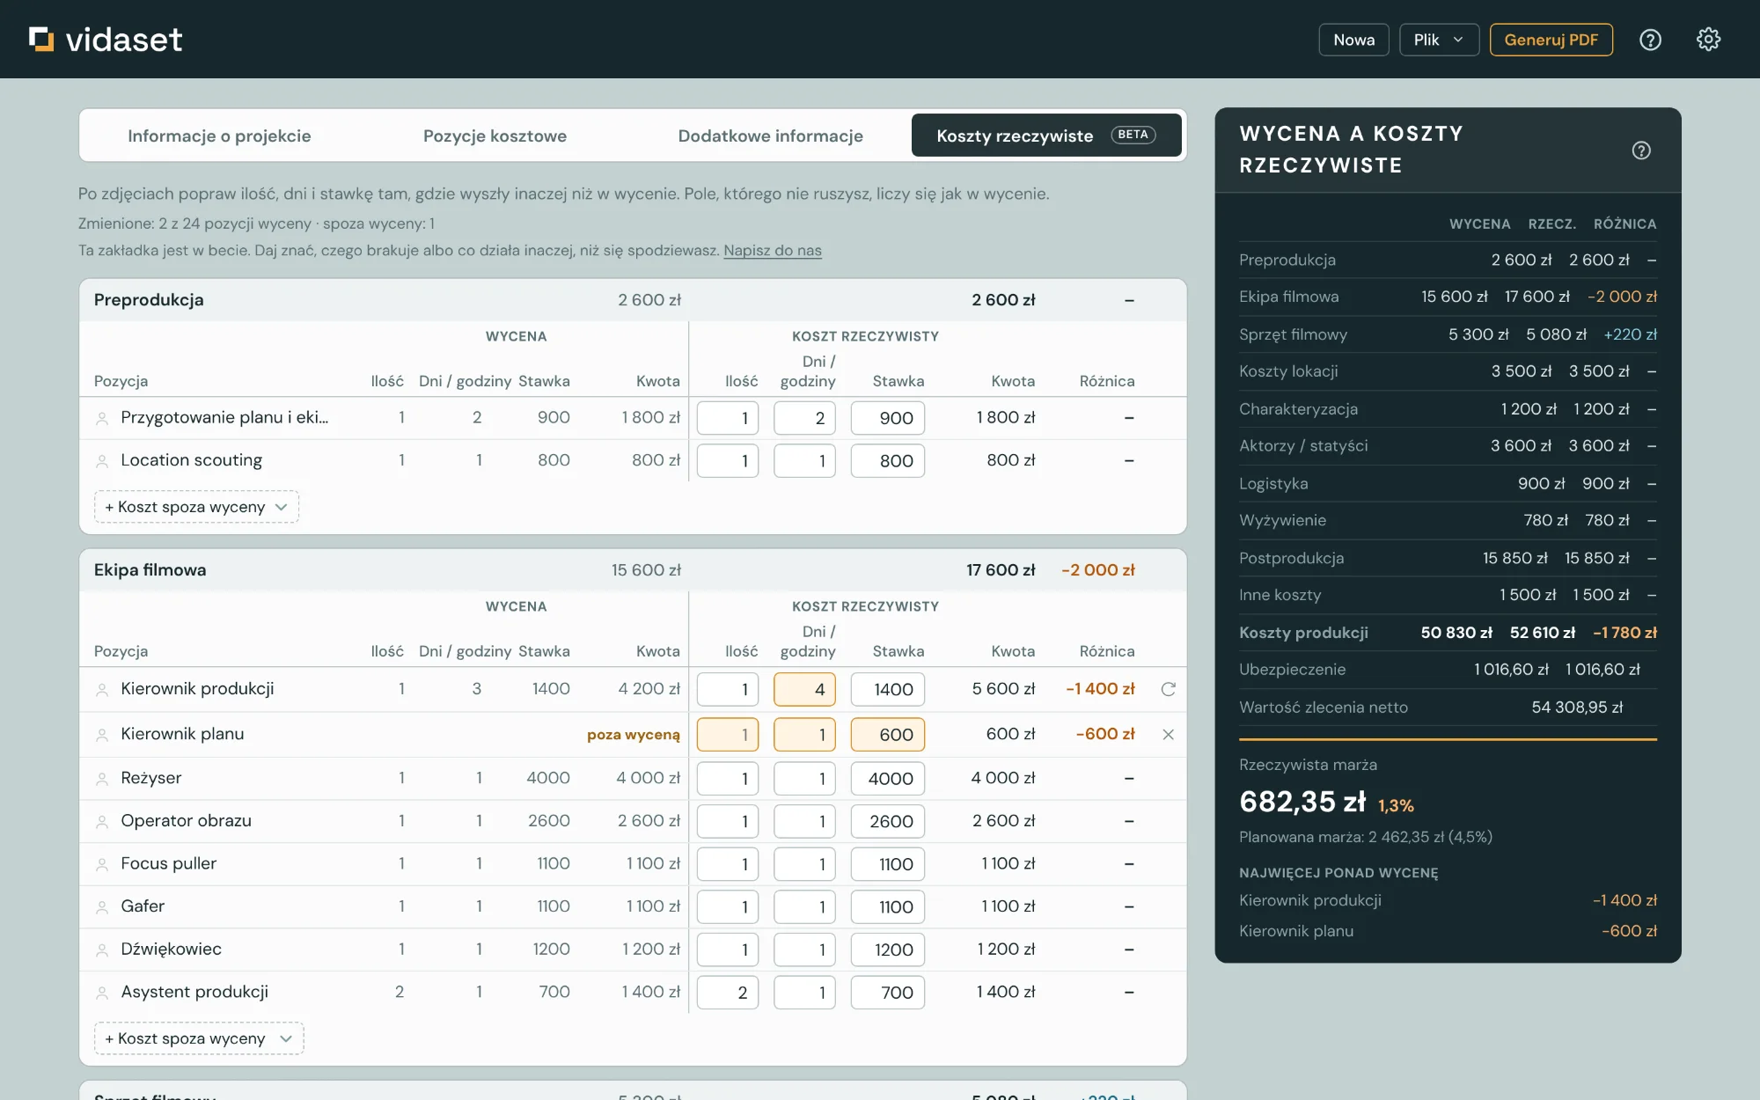Click the Generuj PDF button

click(x=1551, y=40)
